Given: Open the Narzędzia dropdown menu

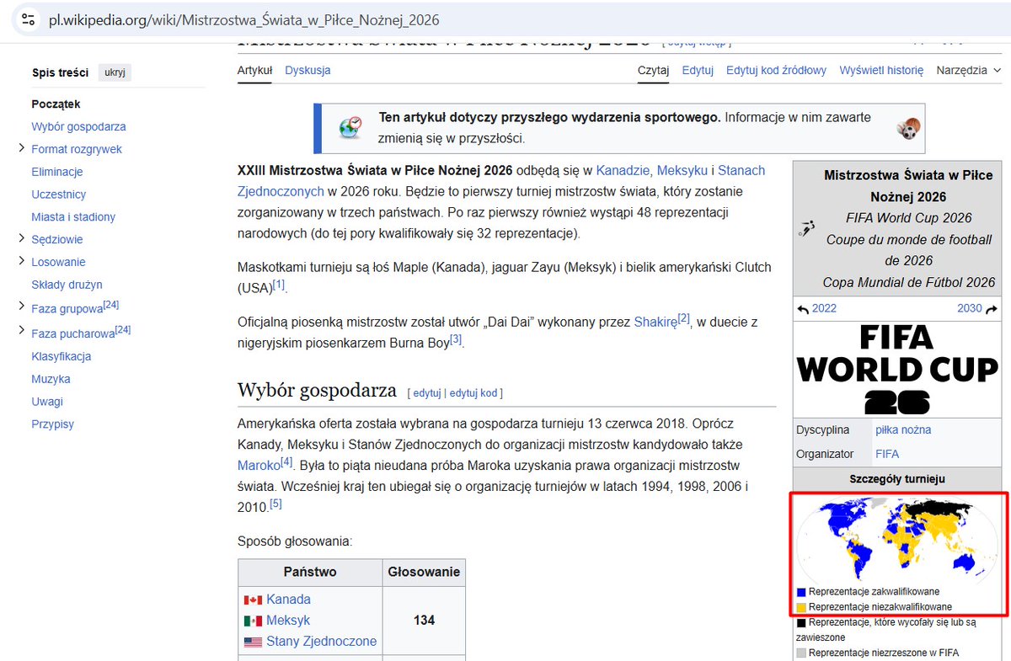Looking at the screenshot, I should [969, 71].
